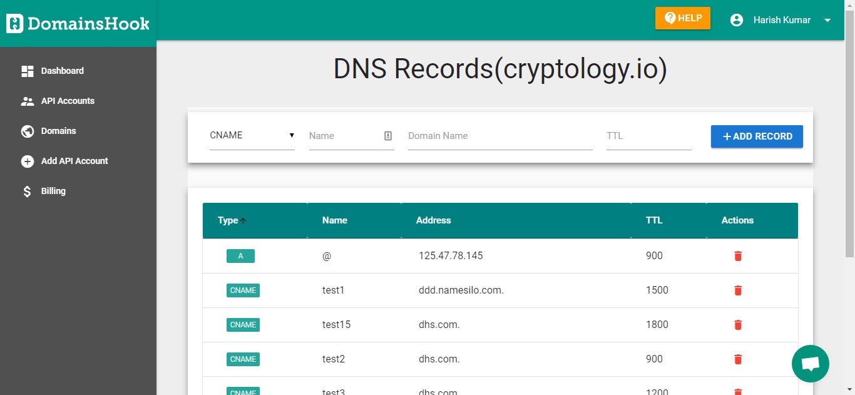Click the address ddd.namesilo.com.
The width and height of the screenshot is (855, 395).
pyautogui.click(x=461, y=290)
